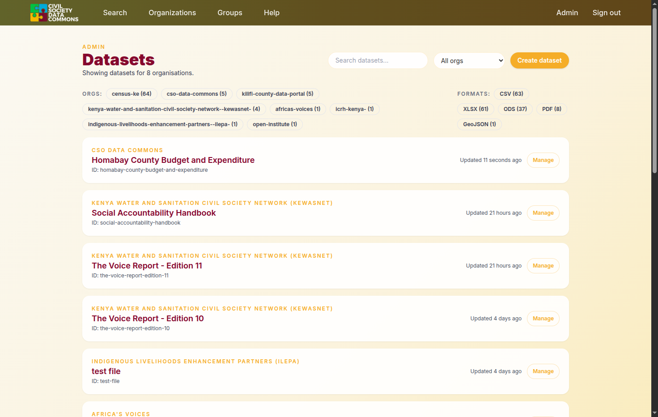The height and width of the screenshot is (417, 658).
Task: Expand the All orgs dropdown
Action: pos(469,60)
